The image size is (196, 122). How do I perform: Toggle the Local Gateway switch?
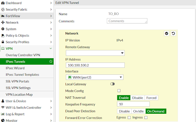[x=112, y=84]
